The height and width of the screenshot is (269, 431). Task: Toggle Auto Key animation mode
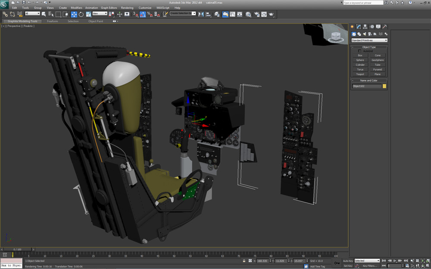coord(348,261)
